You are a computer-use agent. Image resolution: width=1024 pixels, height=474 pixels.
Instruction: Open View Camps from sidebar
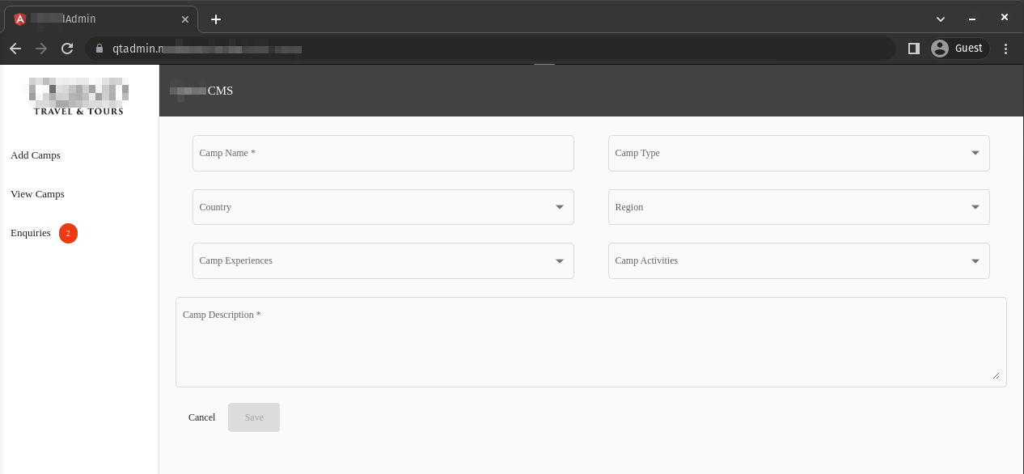click(x=37, y=194)
